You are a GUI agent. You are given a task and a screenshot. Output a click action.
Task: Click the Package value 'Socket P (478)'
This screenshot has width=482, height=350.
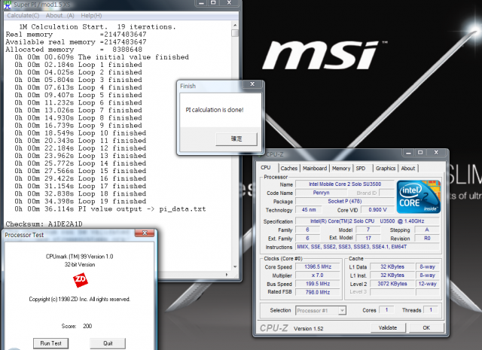(345, 201)
